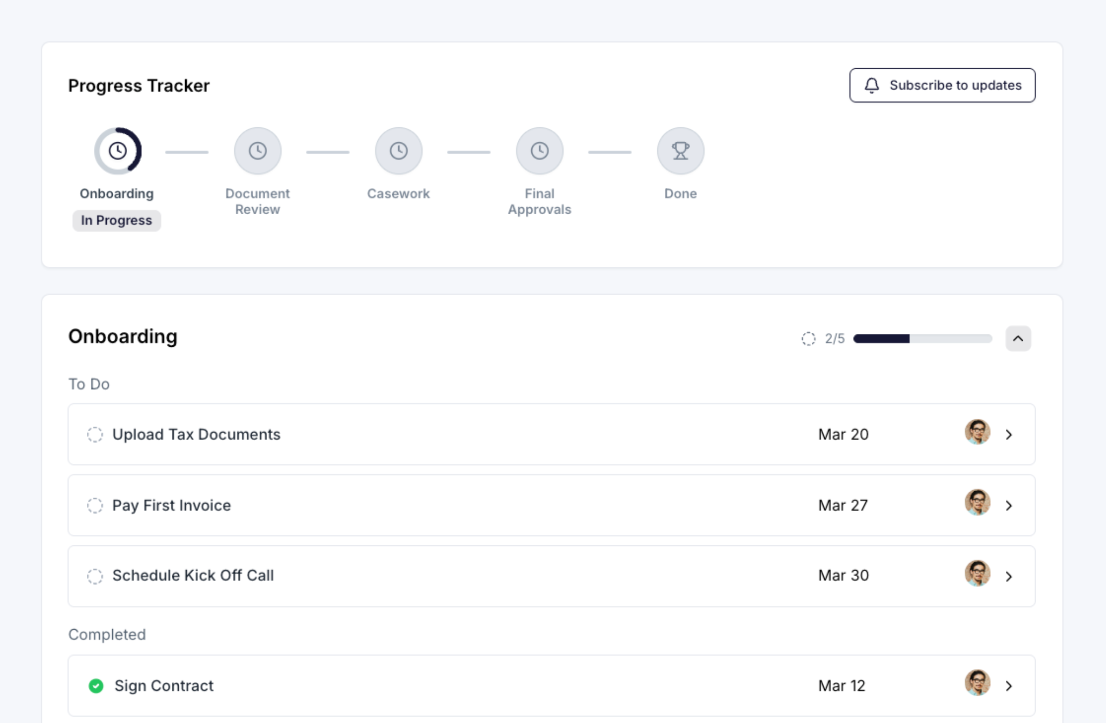Click the Document Review stage icon
Image resolution: width=1106 pixels, height=723 pixels.
click(x=257, y=151)
